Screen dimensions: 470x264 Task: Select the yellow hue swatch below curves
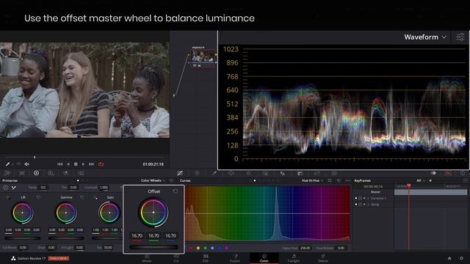pos(198,248)
